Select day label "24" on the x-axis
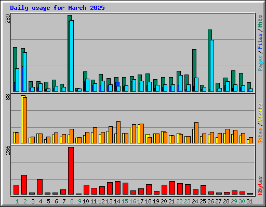The width and height of the screenshot is (266, 207). pos(195,201)
